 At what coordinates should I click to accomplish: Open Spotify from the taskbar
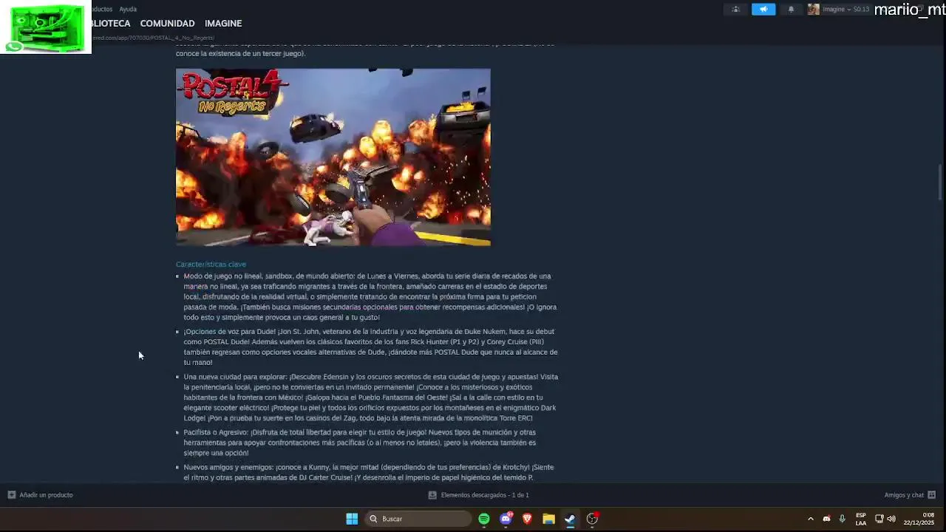[x=484, y=519]
